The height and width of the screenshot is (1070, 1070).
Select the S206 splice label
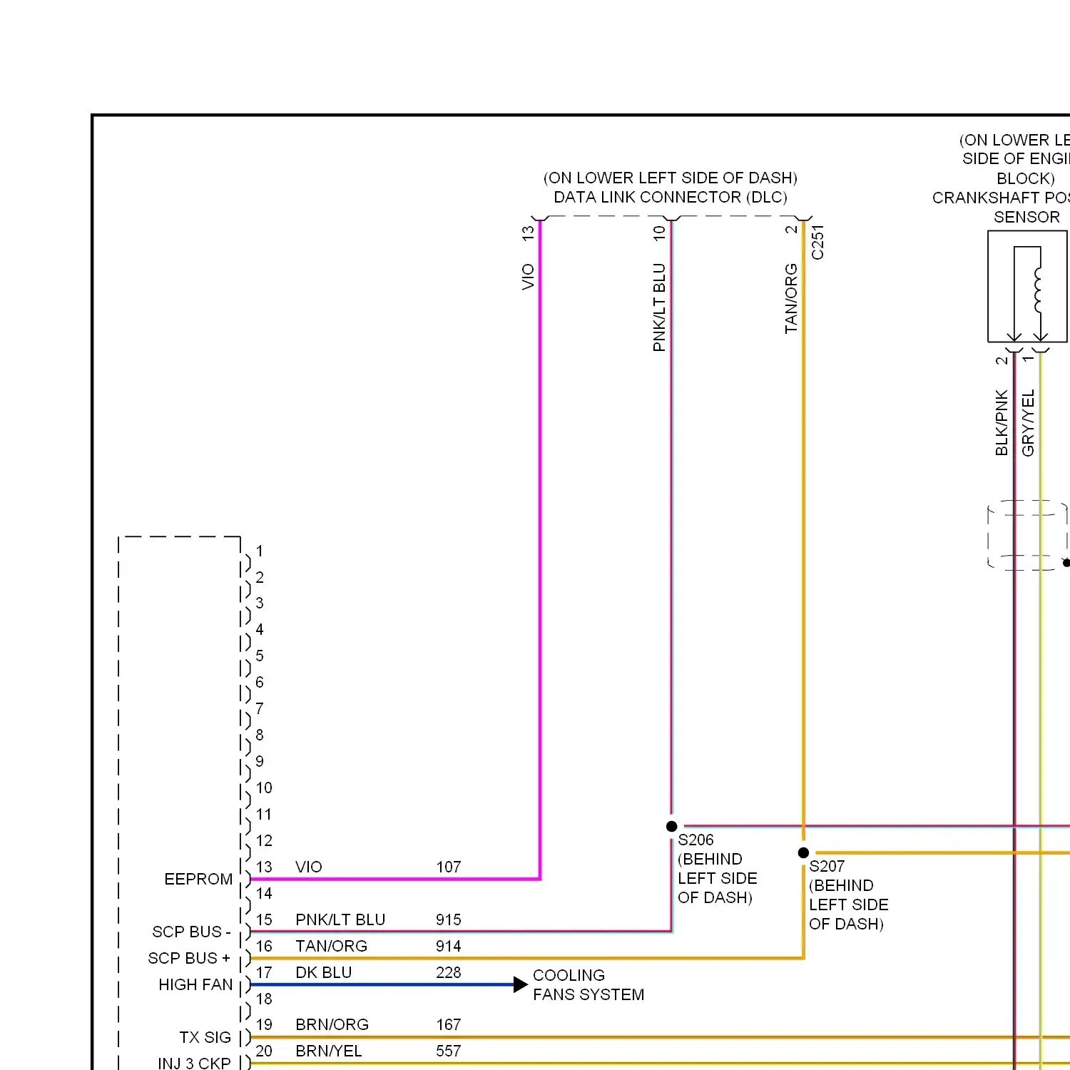tap(695, 840)
